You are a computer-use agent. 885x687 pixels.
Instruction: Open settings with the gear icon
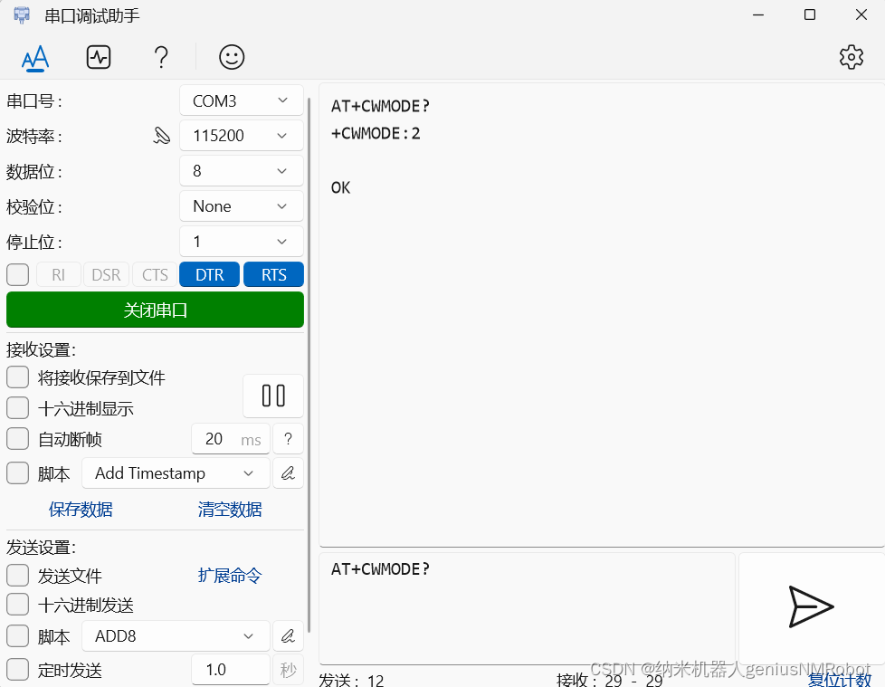point(852,57)
